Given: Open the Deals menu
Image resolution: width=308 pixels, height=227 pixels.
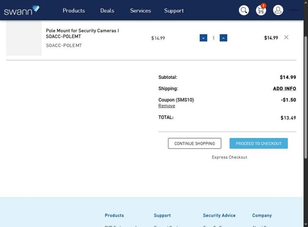Looking at the screenshot, I should tap(107, 11).
